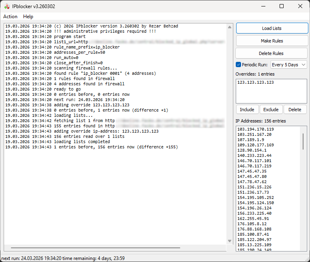Click the Load Lists button
Image resolution: width=310 pixels, height=262 pixels.
(x=272, y=28)
